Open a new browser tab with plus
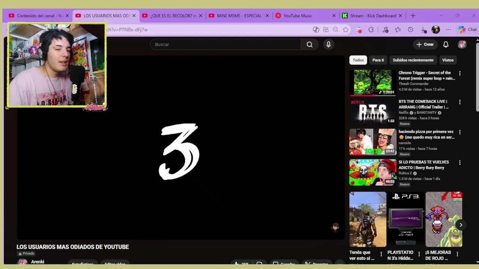The width and height of the screenshot is (479, 269). [413, 16]
